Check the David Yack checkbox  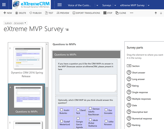pos(78,110)
